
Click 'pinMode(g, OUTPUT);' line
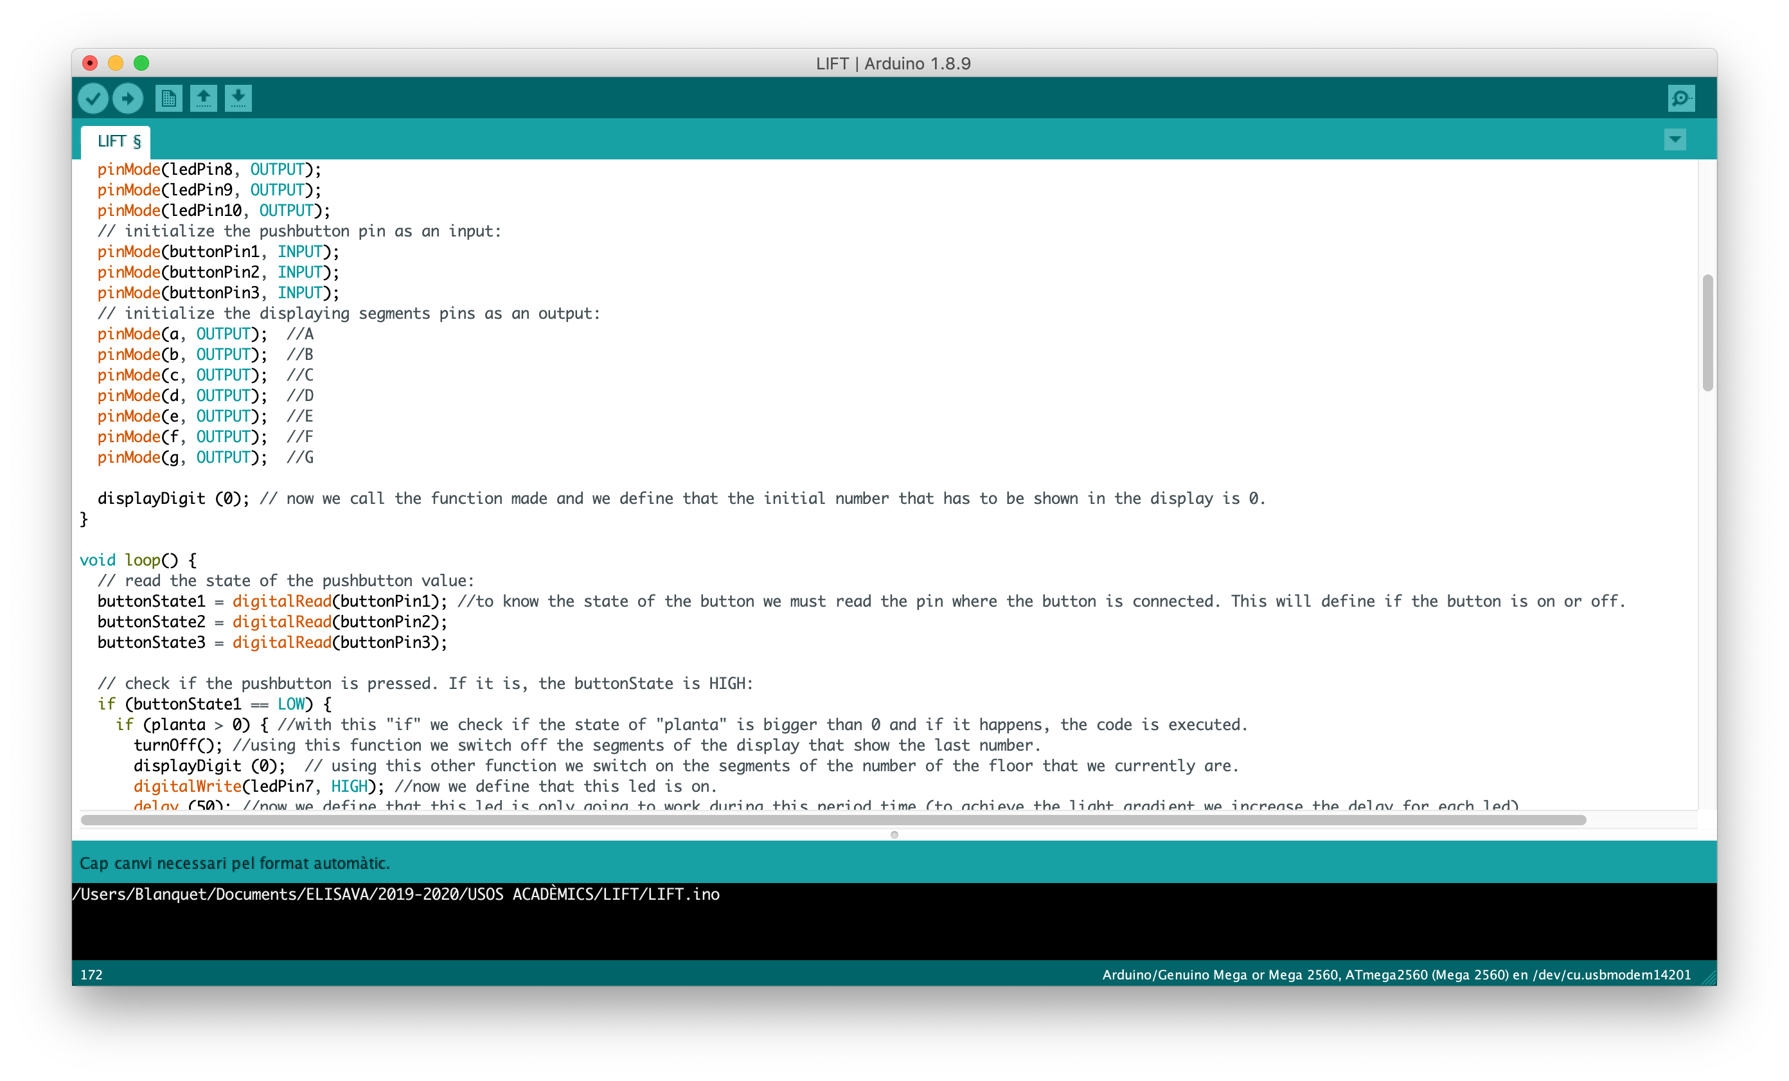coord(206,458)
